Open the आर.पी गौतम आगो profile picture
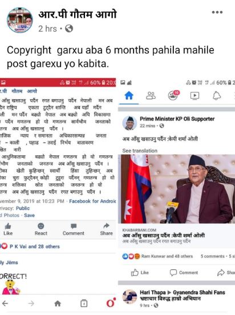The width and height of the screenshot is (235, 315). coord(20,20)
